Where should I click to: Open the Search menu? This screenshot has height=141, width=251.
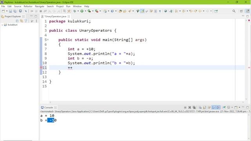(50, 6)
